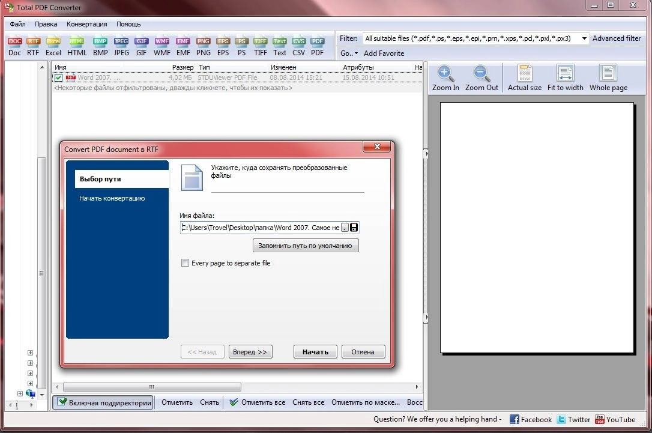Viewport: 652px width, 433px height.
Task: Set the preview to Fit to width
Action: 565,78
